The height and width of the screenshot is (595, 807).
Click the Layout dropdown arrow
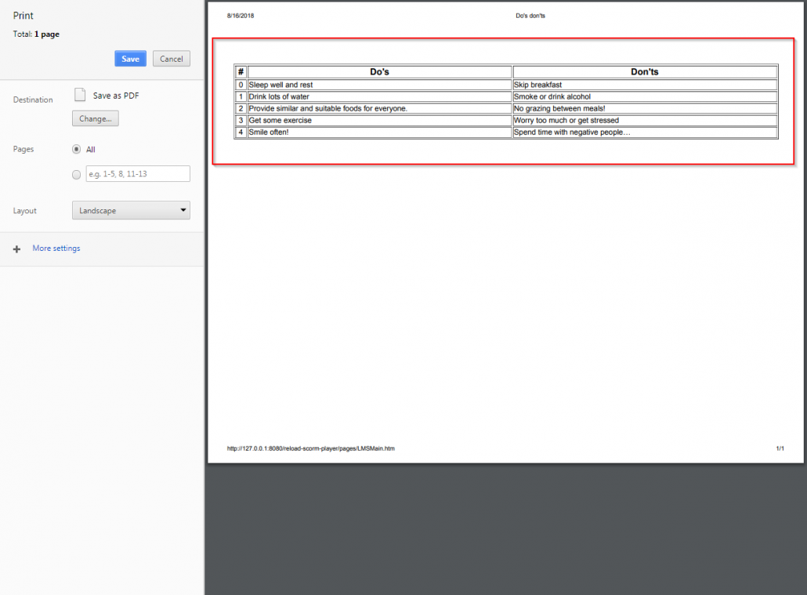point(183,210)
